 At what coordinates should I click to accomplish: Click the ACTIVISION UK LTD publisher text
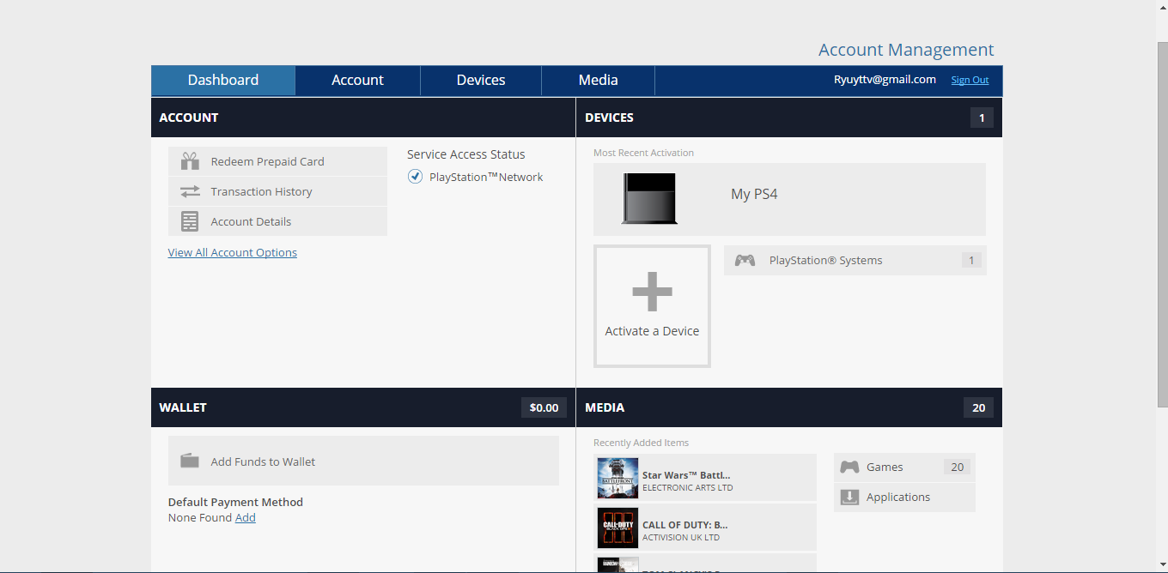coord(681,538)
